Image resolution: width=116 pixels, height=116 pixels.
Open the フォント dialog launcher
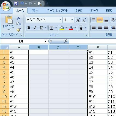click(86, 35)
